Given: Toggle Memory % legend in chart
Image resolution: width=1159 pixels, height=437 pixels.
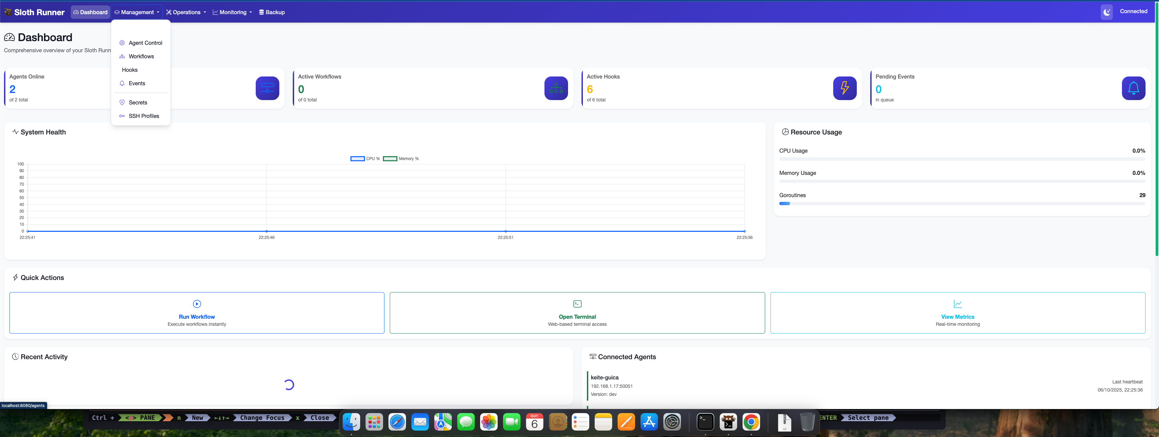Looking at the screenshot, I should point(401,158).
